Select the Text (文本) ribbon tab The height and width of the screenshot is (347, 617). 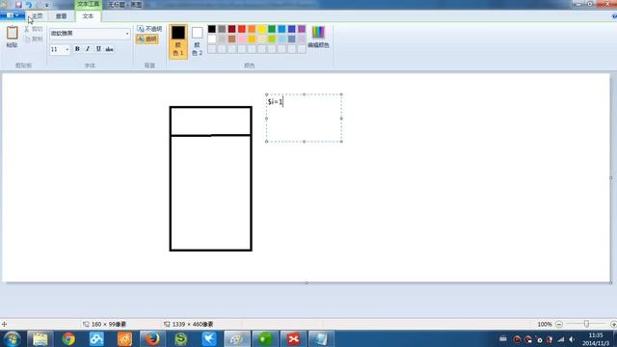[88, 16]
